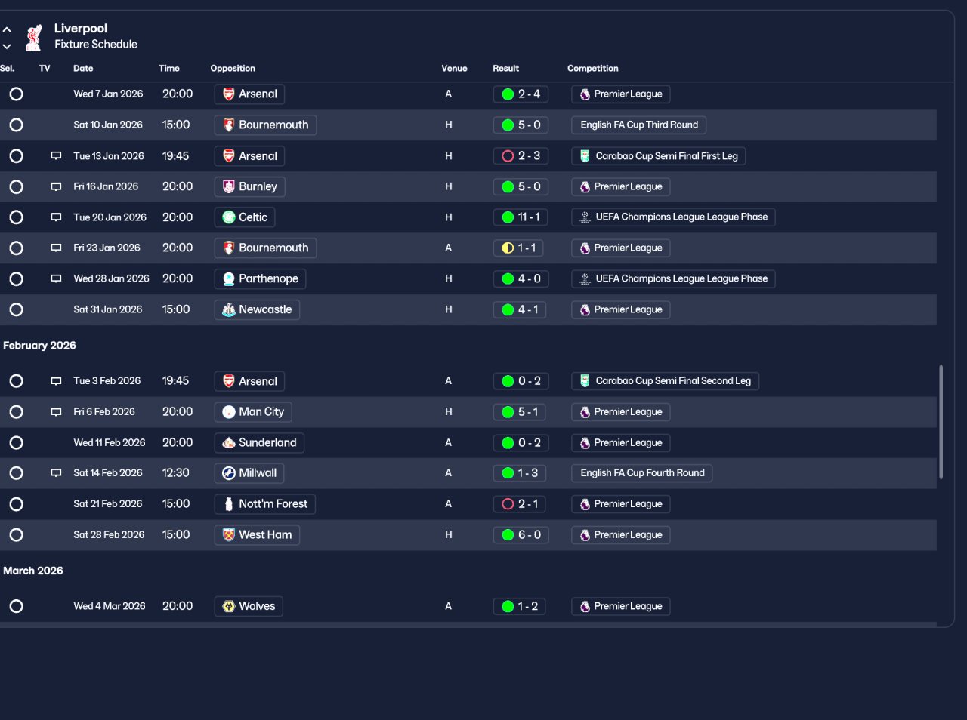This screenshot has width=967, height=720.
Task: Sort by the Venue column header
Action: tap(454, 68)
